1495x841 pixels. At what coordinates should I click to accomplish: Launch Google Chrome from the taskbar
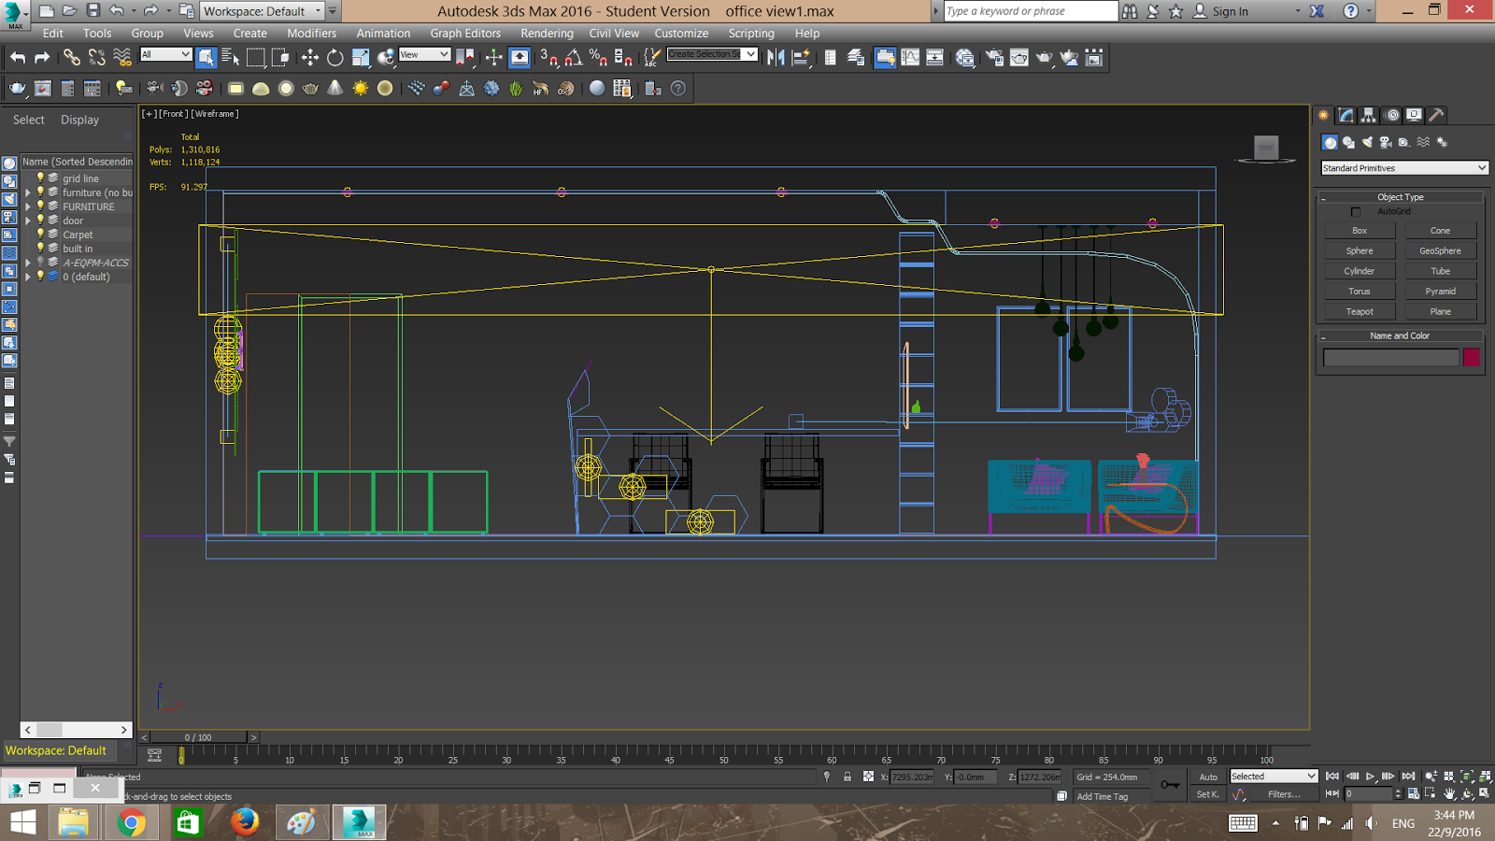pyautogui.click(x=130, y=823)
